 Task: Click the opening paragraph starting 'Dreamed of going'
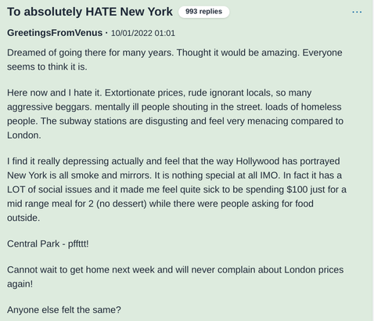(174, 60)
